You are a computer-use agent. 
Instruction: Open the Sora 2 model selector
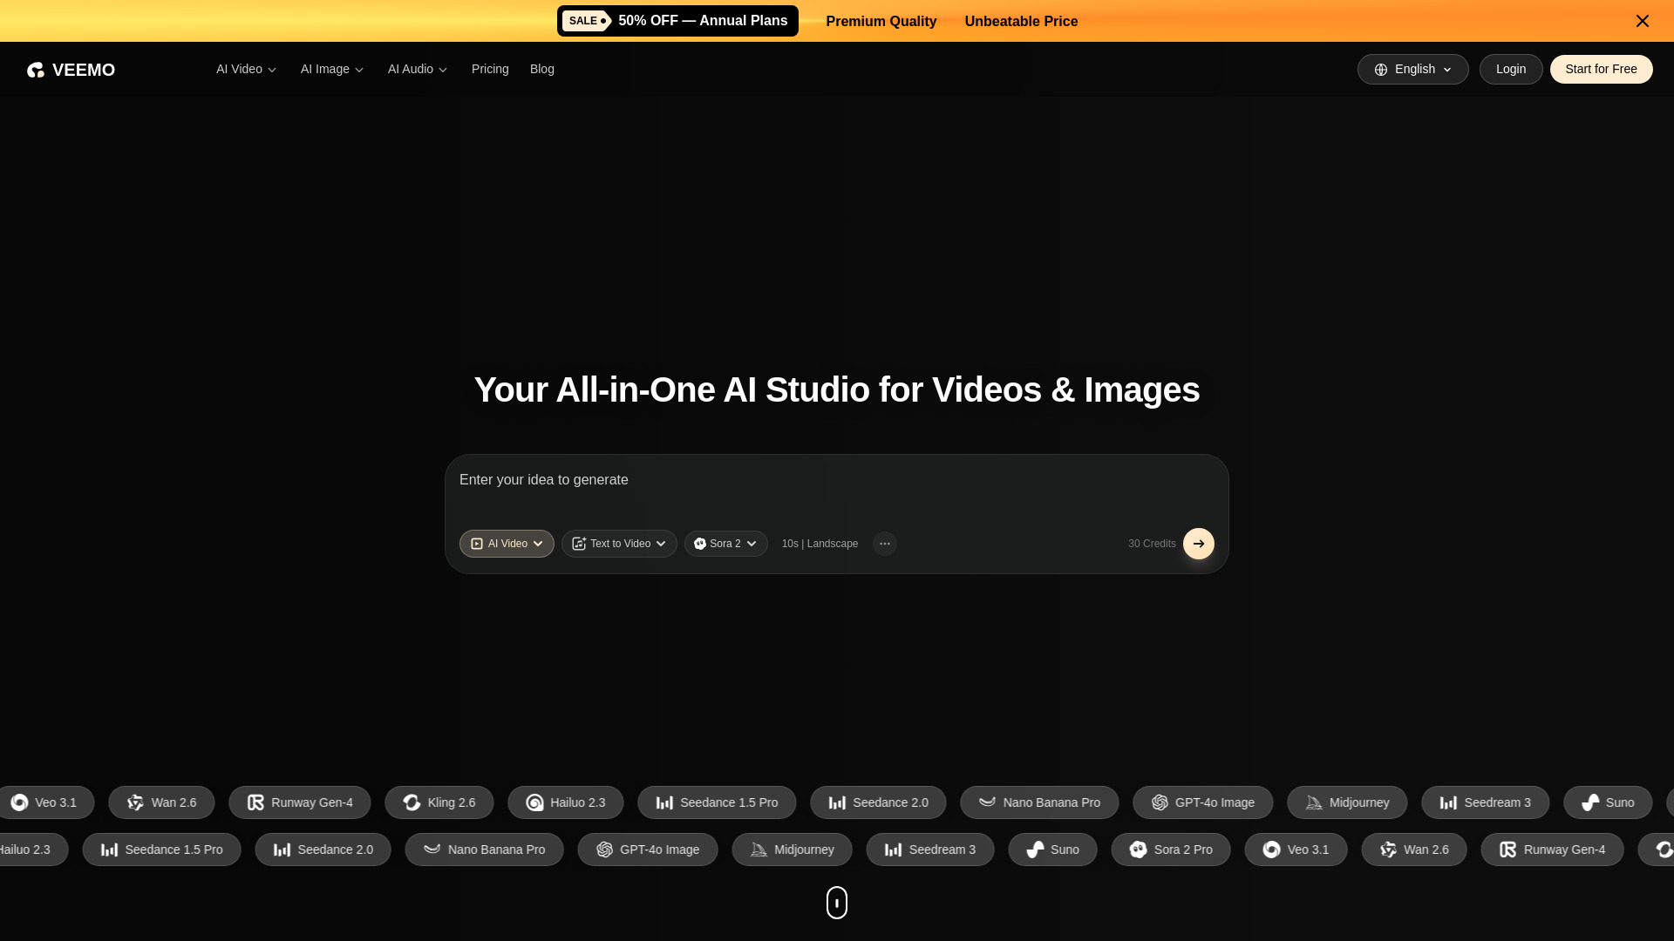pos(725,544)
